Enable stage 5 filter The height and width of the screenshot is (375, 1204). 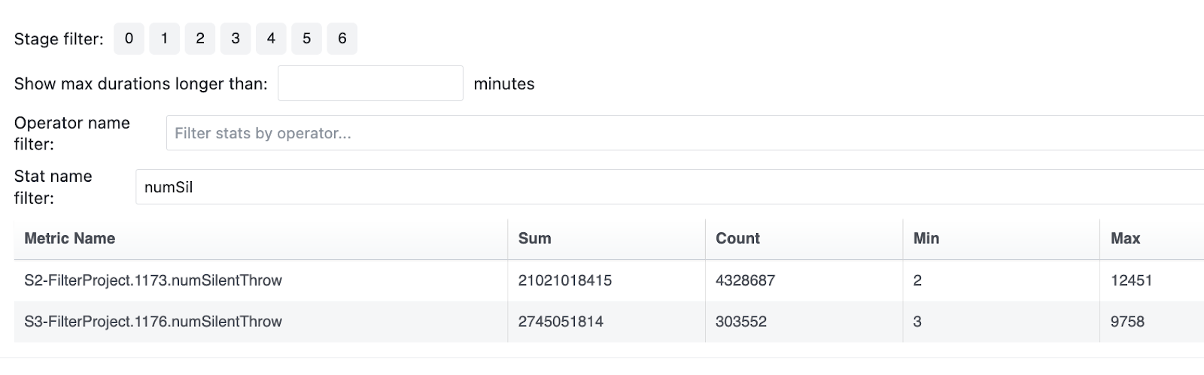pos(306,39)
